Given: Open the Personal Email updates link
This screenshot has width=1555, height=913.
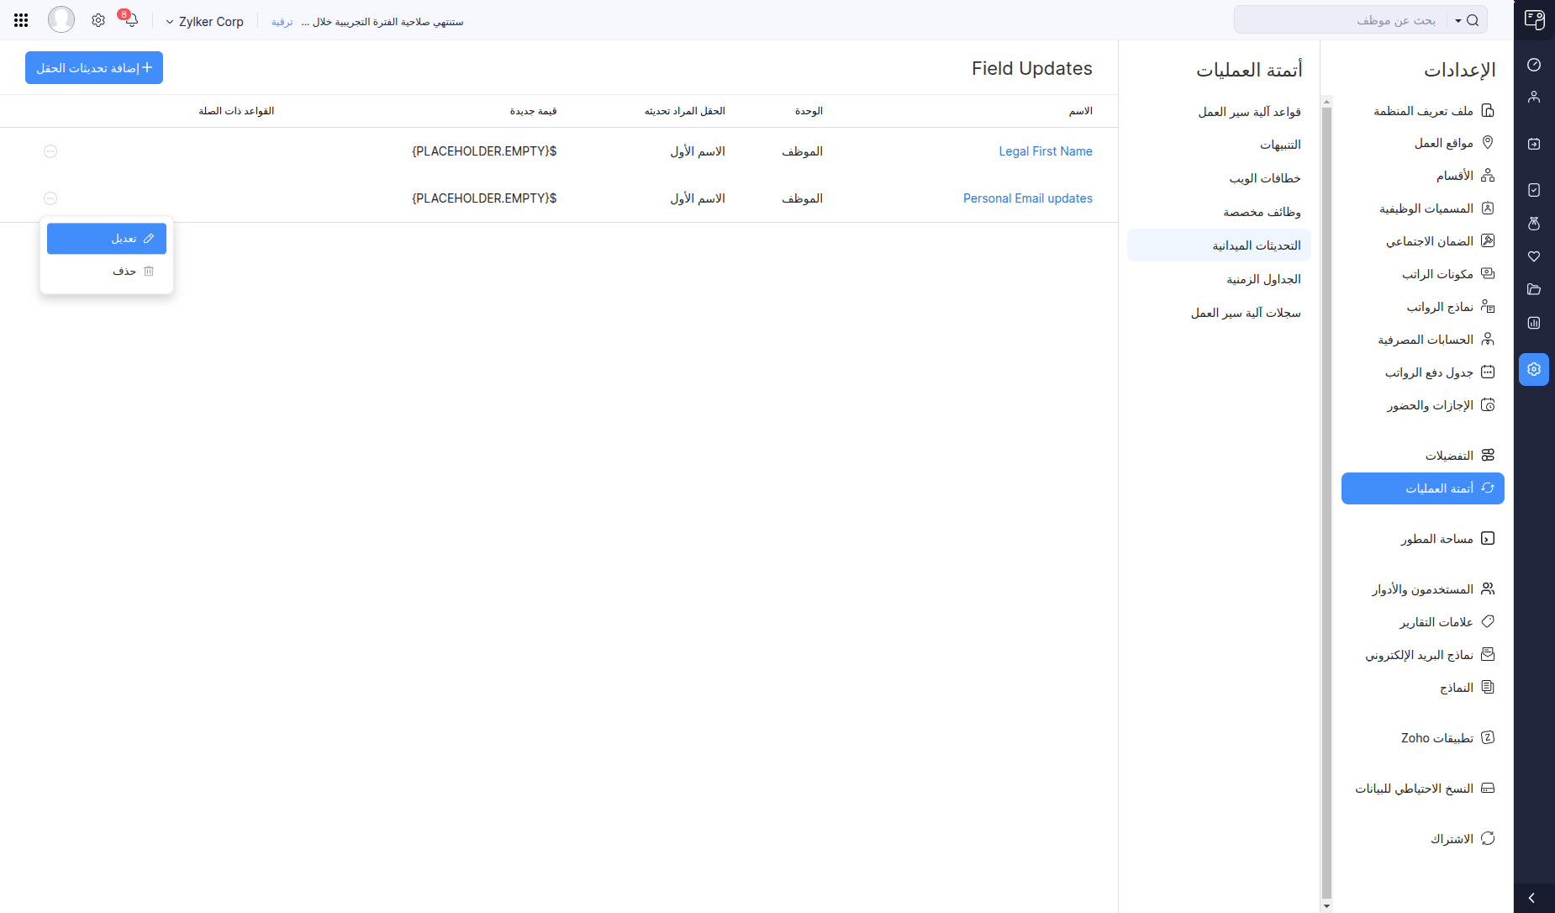Looking at the screenshot, I should pos(1027,198).
